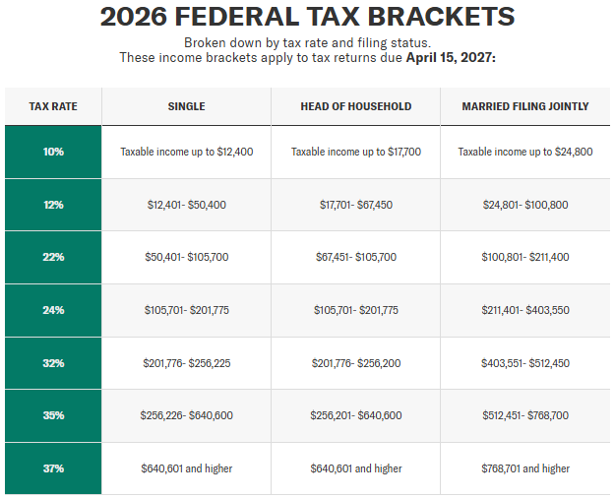The width and height of the screenshot is (615, 498).
Task: Select the Single column header
Action: (187, 106)
